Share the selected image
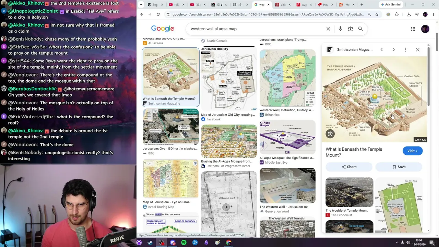This screenshot has width=439, height=247. click(x=349, y=167)
